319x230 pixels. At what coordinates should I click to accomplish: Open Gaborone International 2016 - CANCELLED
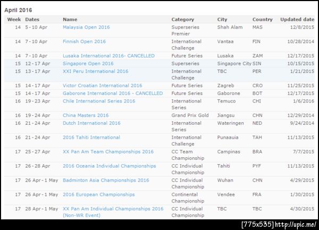tap(113, 93)
